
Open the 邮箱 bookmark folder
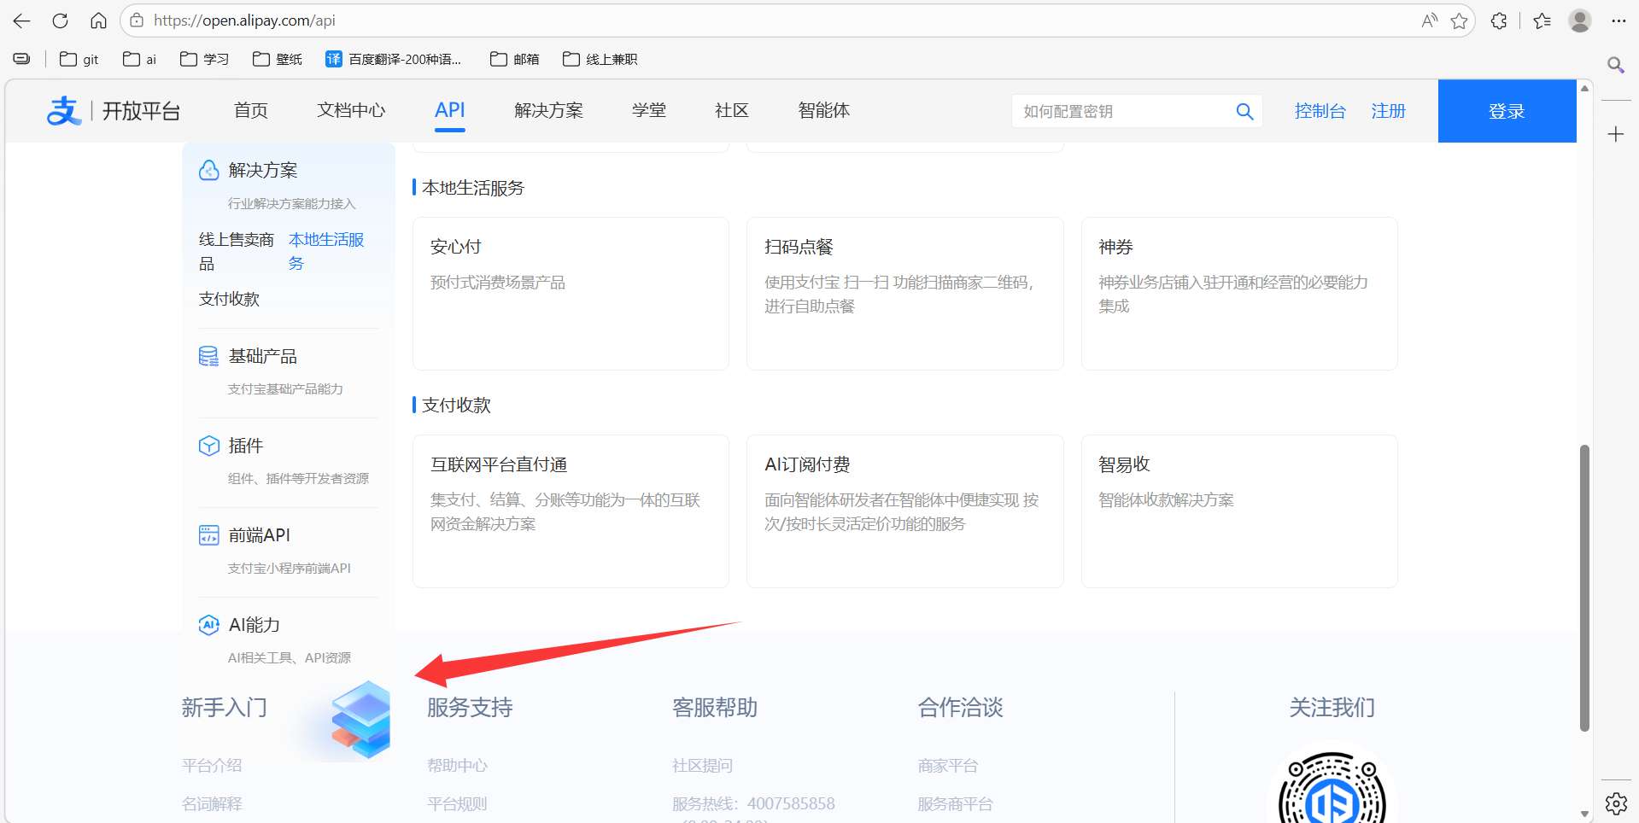[x=515, y=59]
